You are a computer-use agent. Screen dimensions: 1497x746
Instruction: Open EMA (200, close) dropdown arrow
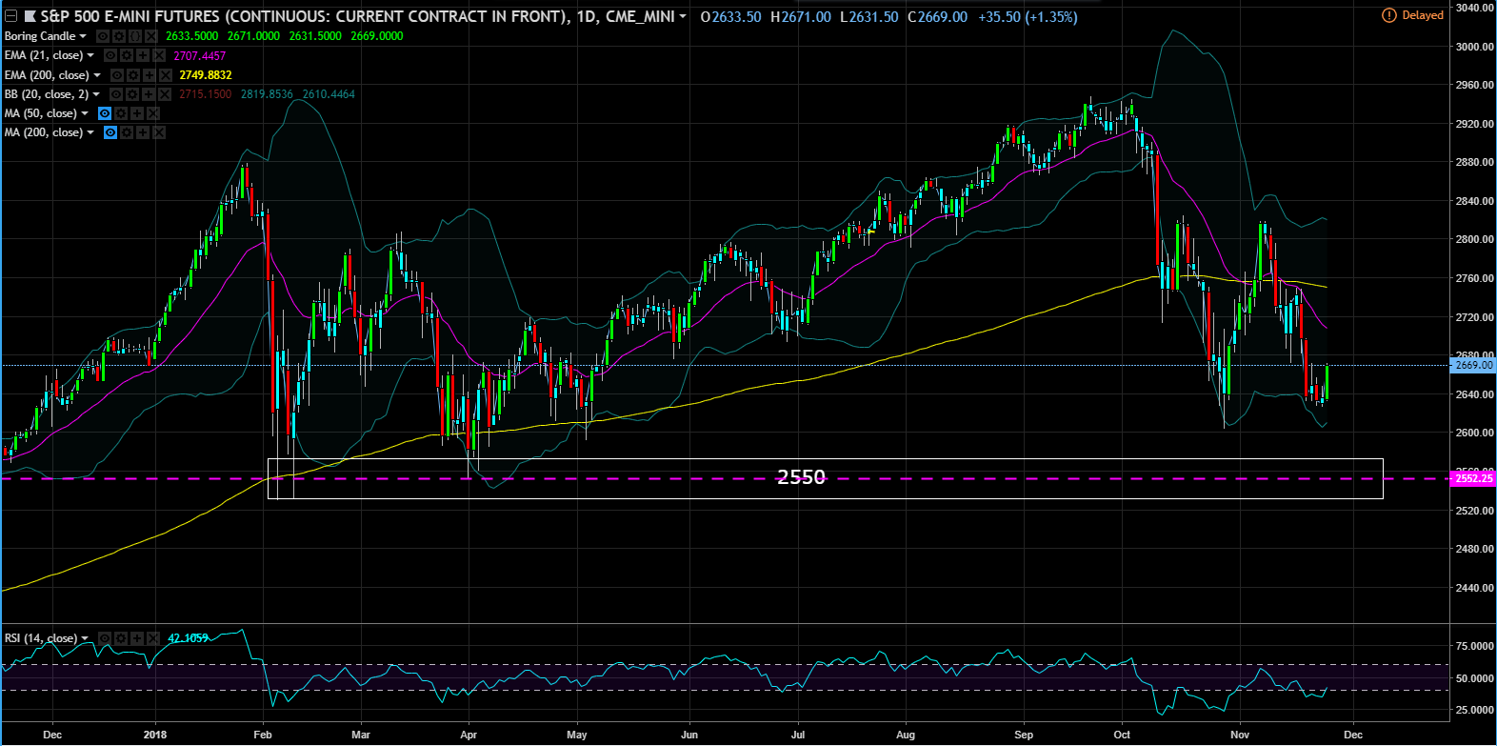pos(97,75)
